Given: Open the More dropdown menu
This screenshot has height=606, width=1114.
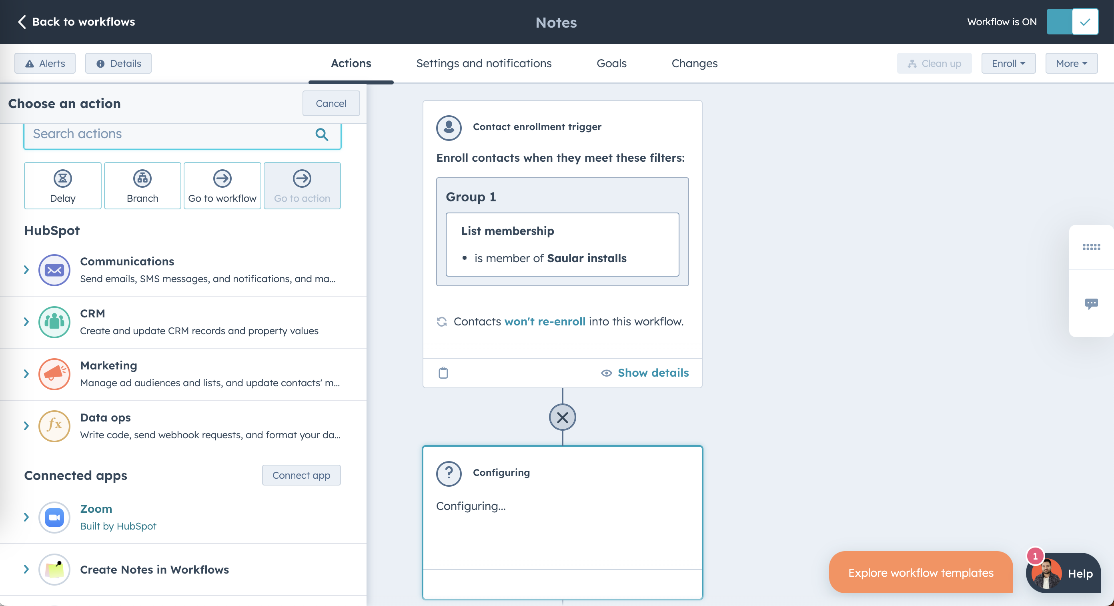Looking at the screenshot, I should click(x=1071, y=64).
